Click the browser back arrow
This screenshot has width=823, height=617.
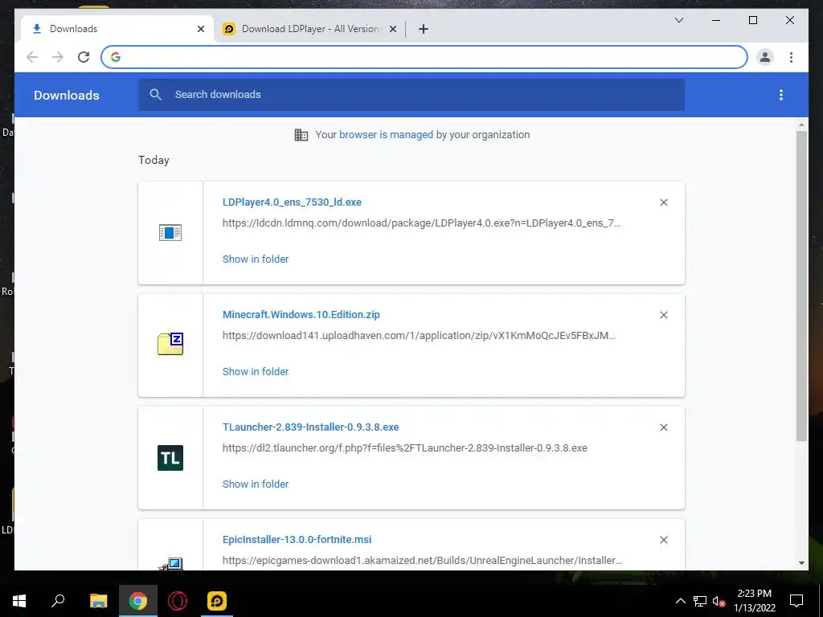click(x=32, y=57)
